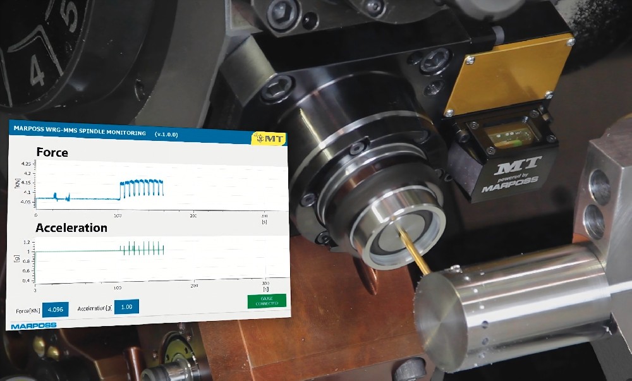Screen dimensions: 632x381
Task: Select the Force[KN] value field 4.096
Action: [x=55, y=310]
